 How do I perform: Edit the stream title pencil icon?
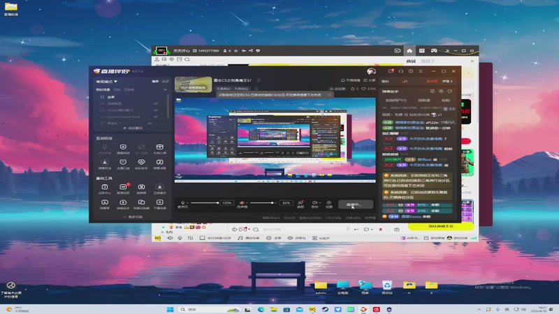pos(259,80)
